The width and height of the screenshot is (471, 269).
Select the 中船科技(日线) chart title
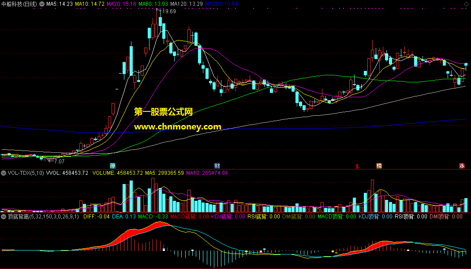coord(19,4)
